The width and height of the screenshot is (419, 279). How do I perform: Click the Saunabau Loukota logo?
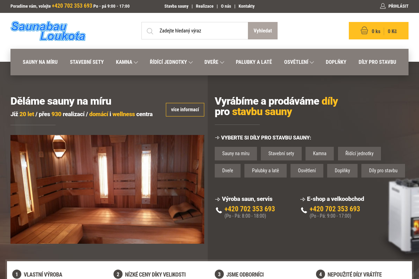click(x=48, y=31)
